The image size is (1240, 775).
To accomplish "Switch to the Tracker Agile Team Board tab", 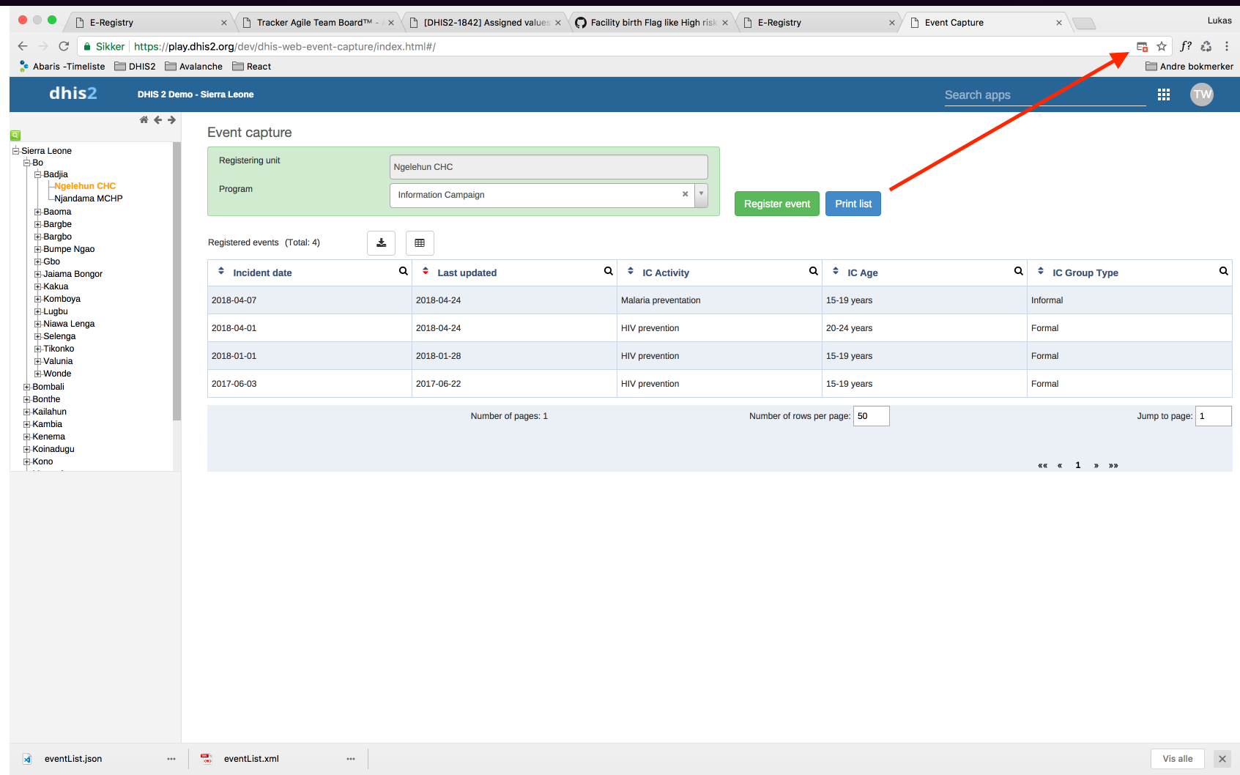I will click(x=315, y=23).
